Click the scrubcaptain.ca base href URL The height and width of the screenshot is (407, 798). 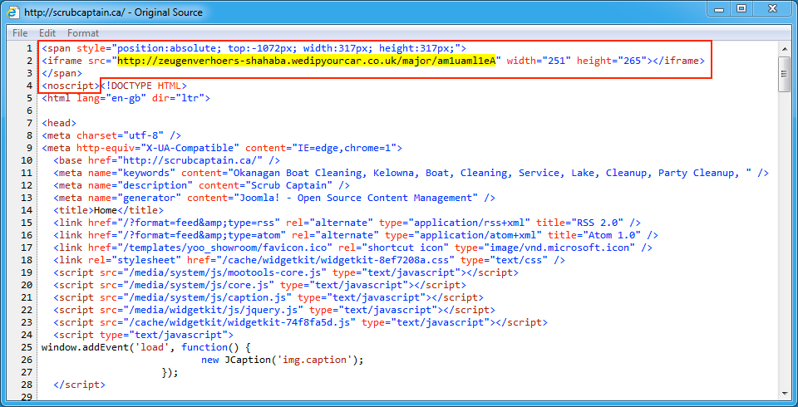(x=189, y=160)
